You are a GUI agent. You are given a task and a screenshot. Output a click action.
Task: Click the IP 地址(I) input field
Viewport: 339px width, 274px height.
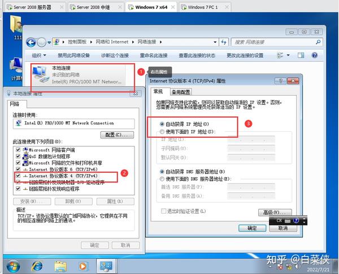(x=251, y=140)
